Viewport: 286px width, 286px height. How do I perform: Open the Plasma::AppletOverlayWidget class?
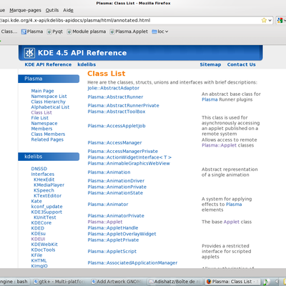point(122,234)
